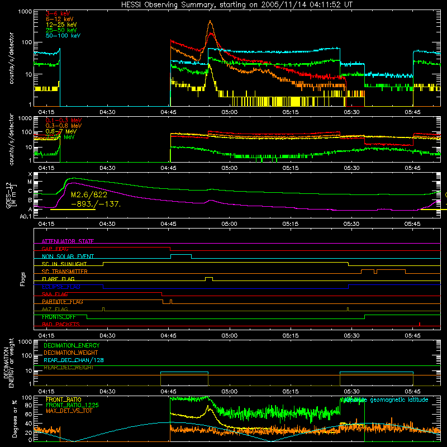Select the 12-25 keV legend label
The image size is (447, 447).
(x=61, y=25)
